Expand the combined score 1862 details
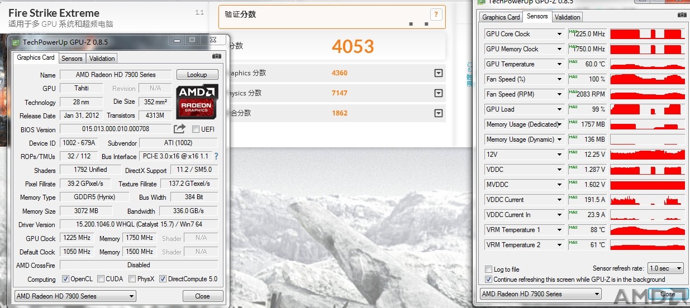The image size is (690, 308). (439, 113)
